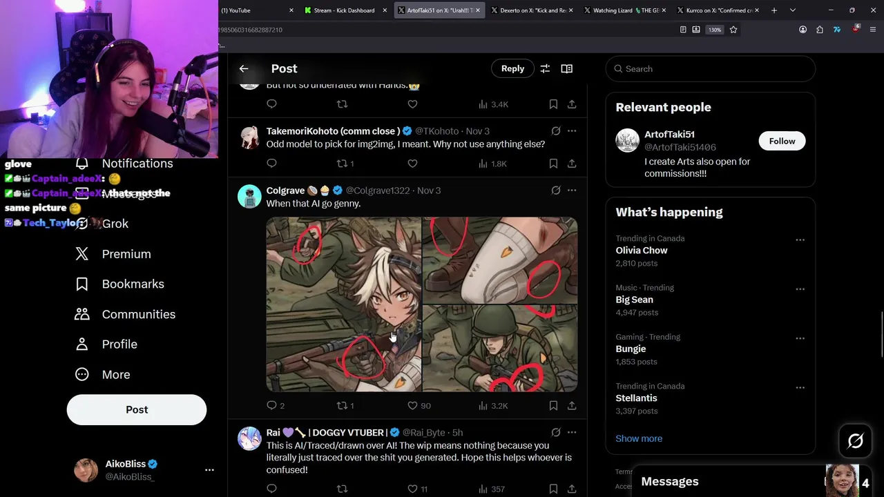This screenshot has height=497, width=884.
Task: Bookmark TakemoriKohoto's comment
Action: point(553,164)
